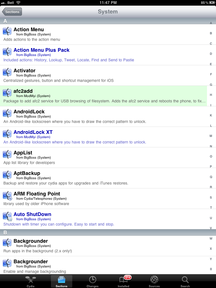Open Action Menu Plus Pack title
Viewport: 216px width, 288px height.
(42, 50)
